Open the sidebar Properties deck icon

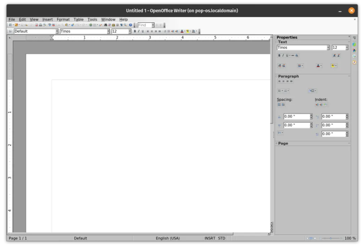click(355, 44)
